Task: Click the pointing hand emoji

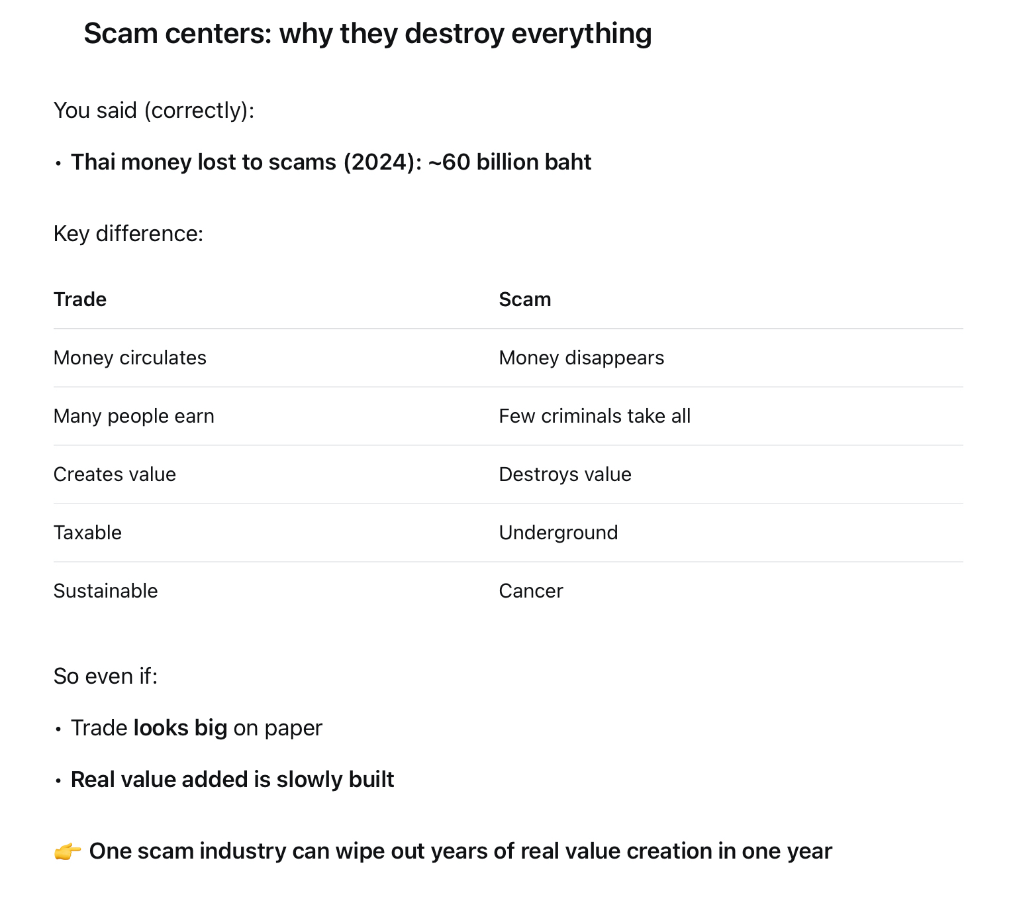Action: point(67,851)
